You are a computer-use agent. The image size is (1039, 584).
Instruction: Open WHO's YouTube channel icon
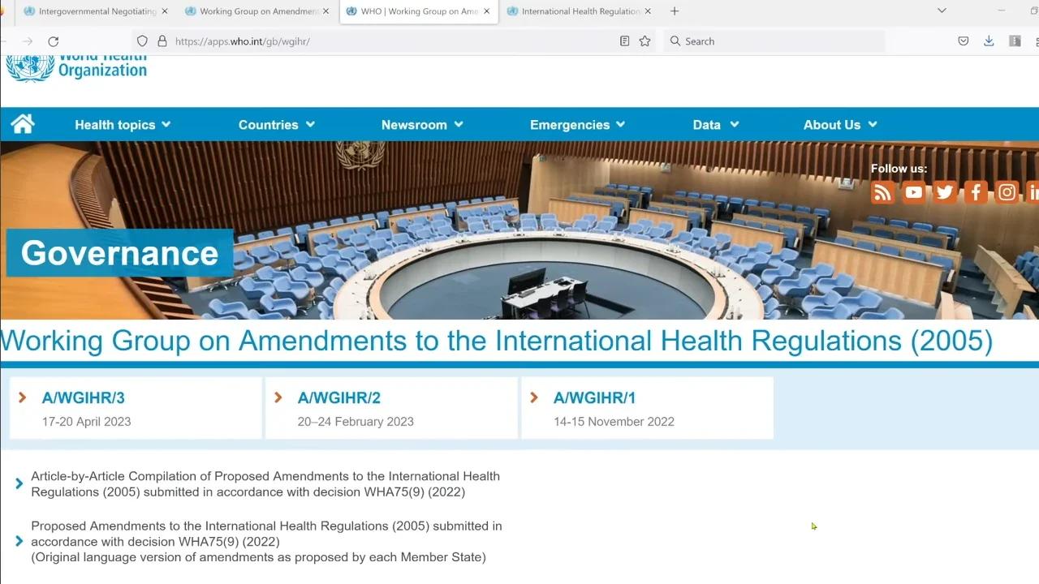click(913, 192)
